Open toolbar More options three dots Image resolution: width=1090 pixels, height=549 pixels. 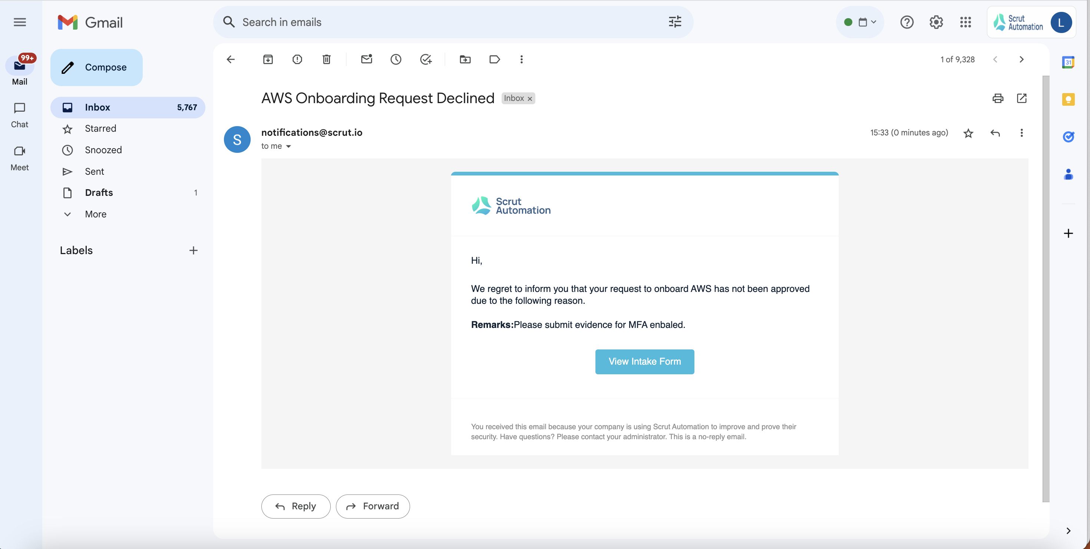coord(521,59)
